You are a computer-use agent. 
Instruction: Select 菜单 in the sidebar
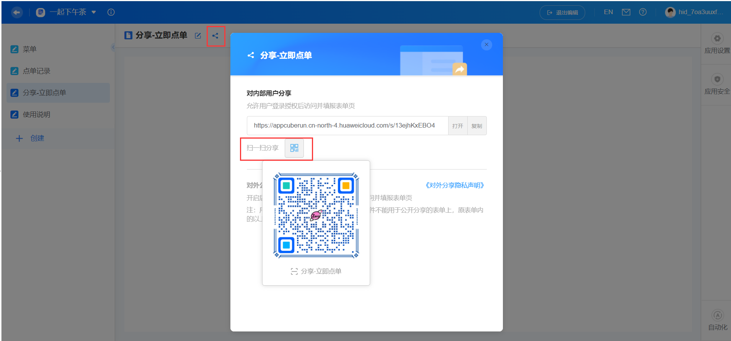58,49
